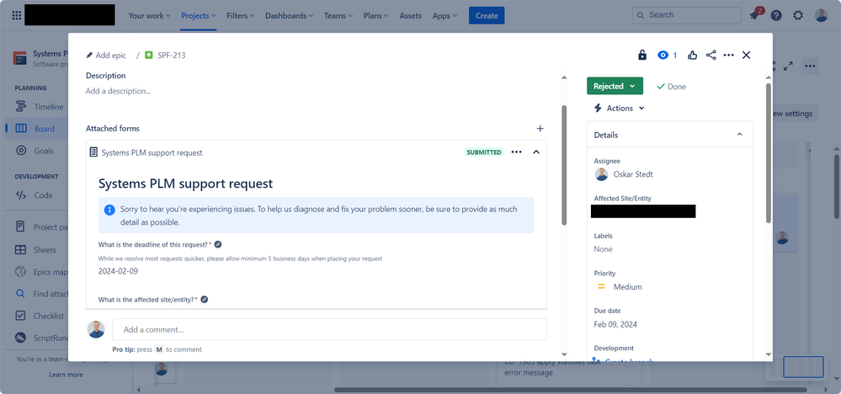
Task: Open settings gear icon in top bar
Action: coord(798,15)
